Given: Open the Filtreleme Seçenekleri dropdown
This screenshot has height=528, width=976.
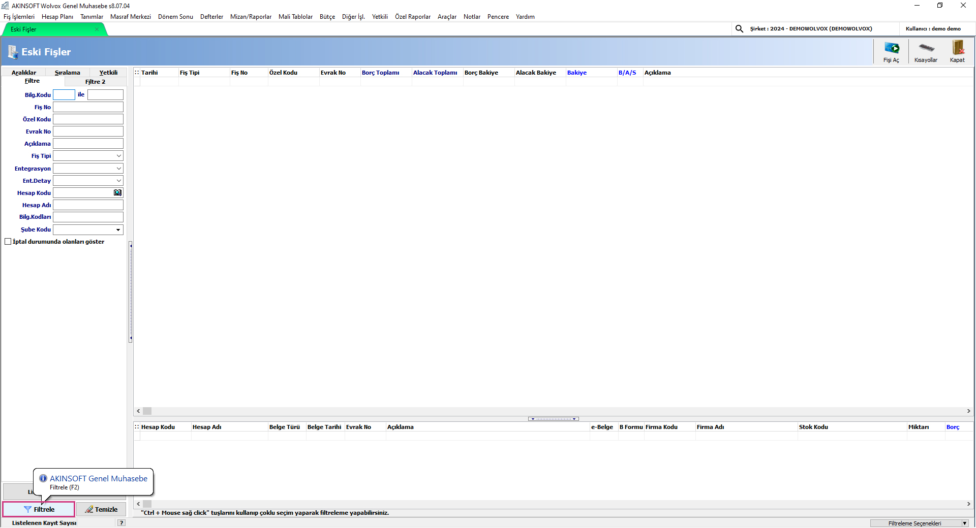Looking at the screenshot, I should pos(964,523).
